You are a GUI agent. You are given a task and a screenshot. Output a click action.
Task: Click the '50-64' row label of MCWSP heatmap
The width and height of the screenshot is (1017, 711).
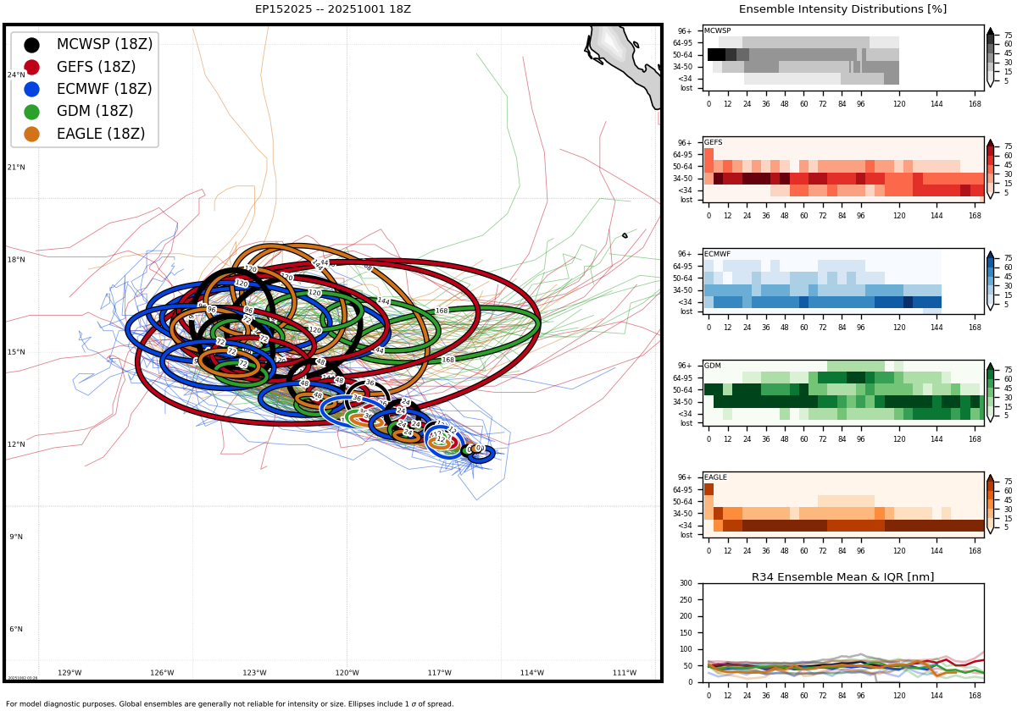click(x=682, y=55)
